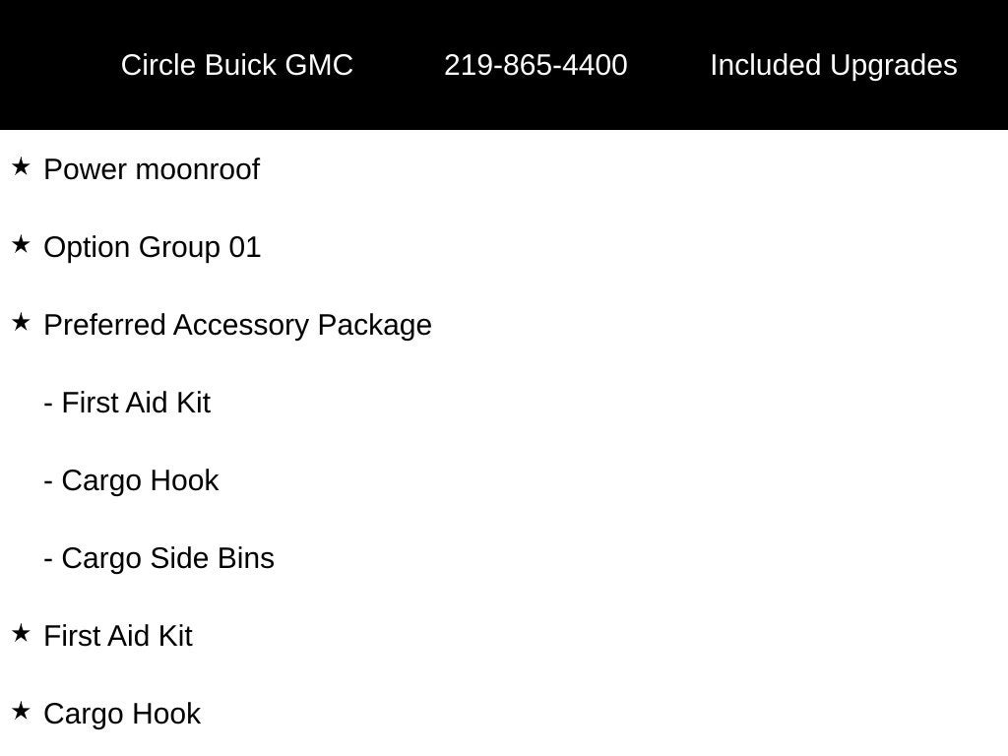Click the dash before First Aid Kit
The width and height of the screenshot is (1008, 756).
(x=48, y=405)
